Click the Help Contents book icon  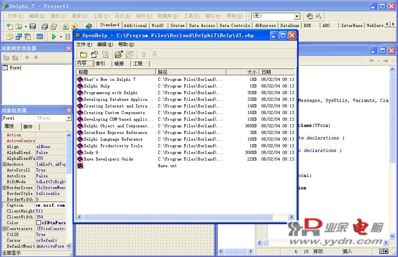88,27
